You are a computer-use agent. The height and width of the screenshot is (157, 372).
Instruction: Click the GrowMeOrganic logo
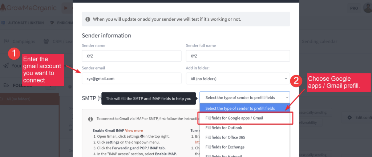click(28, 8)
